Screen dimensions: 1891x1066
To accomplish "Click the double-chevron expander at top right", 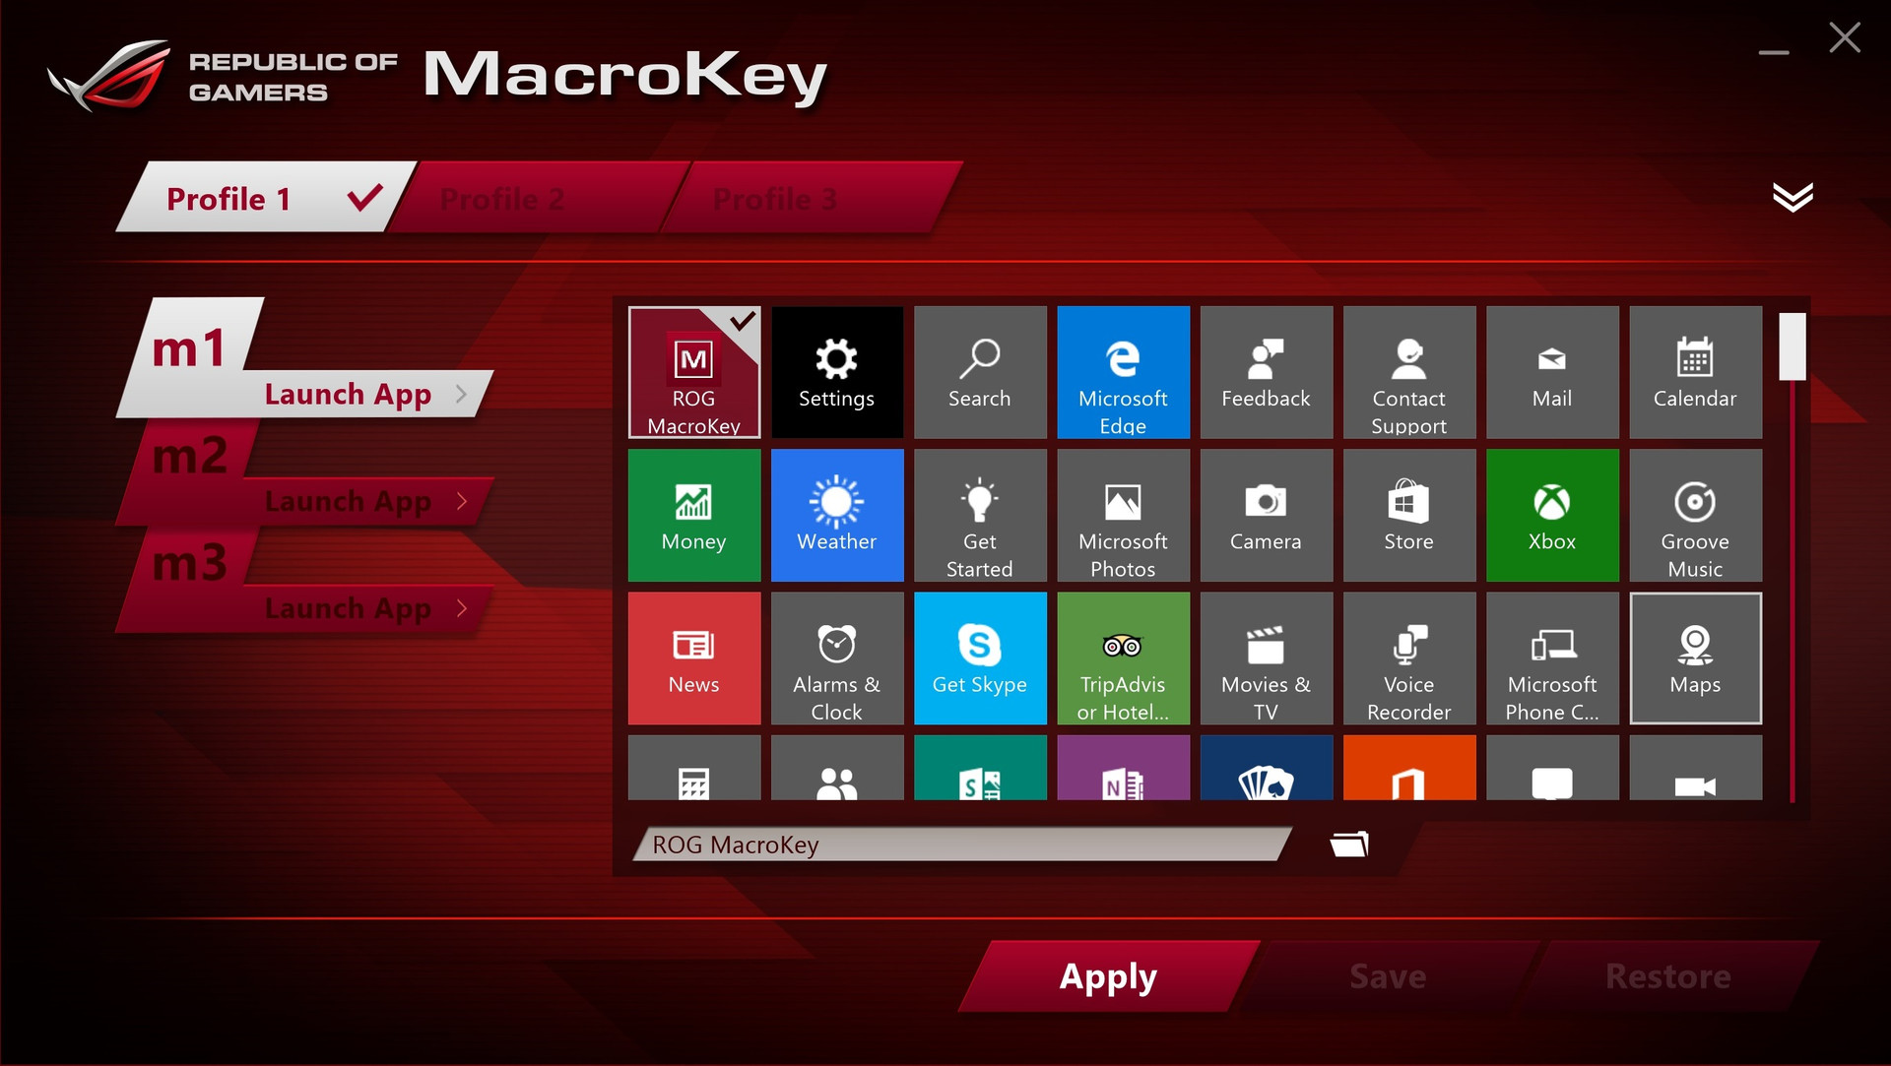I will [x=1792, y=197].
